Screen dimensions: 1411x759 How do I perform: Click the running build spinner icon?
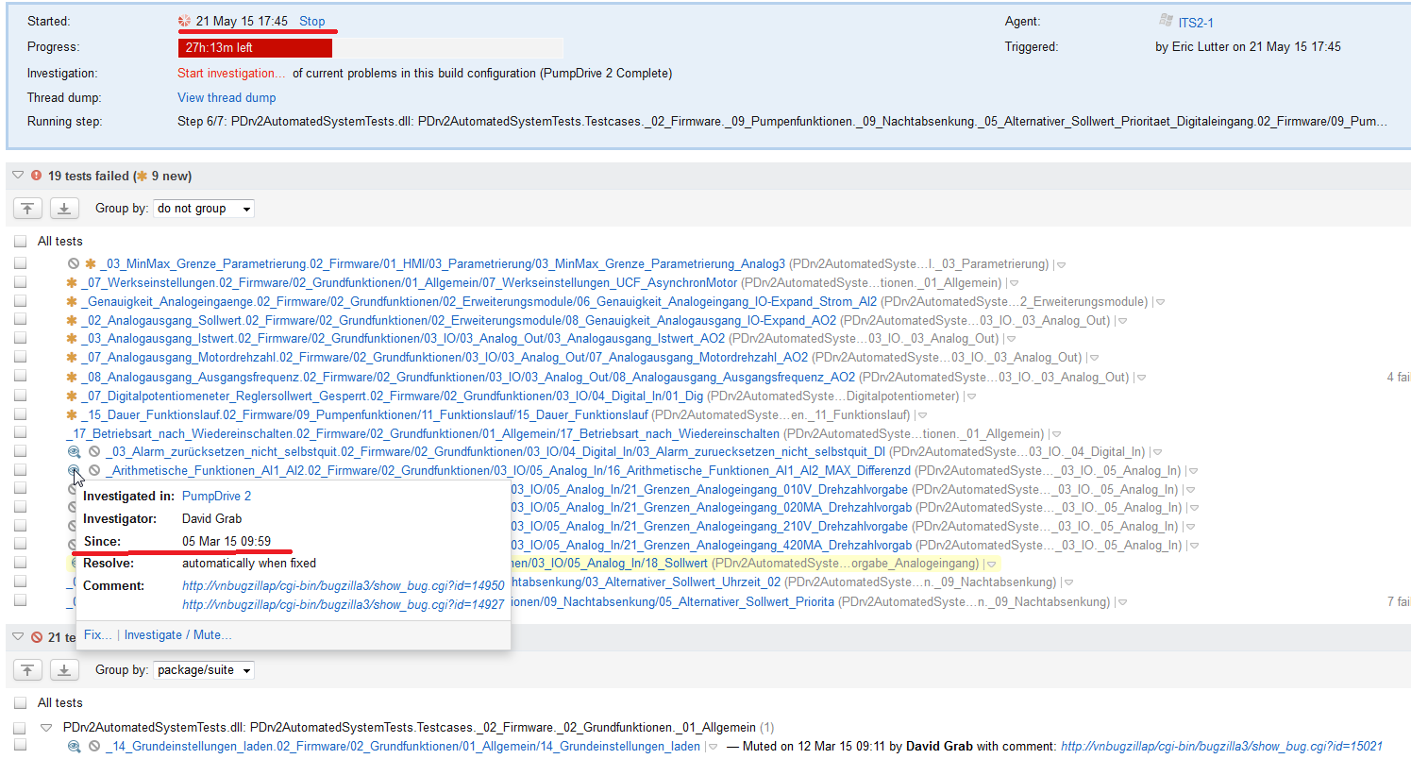coord(185,21)
